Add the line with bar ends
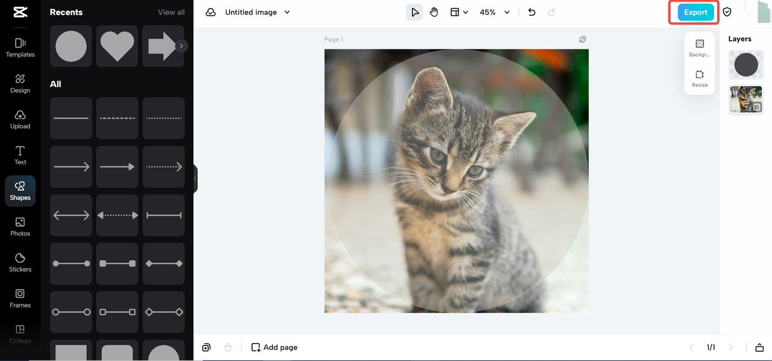The image size is (772, 361). (163, 215)
